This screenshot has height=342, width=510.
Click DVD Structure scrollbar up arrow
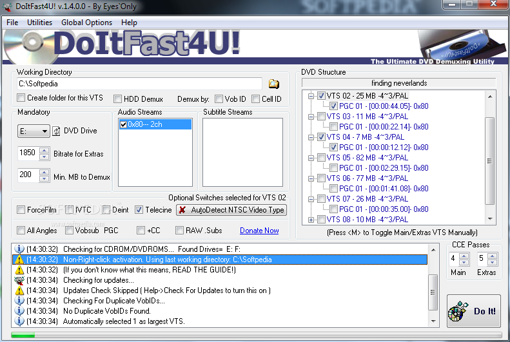tap(490, 96)
